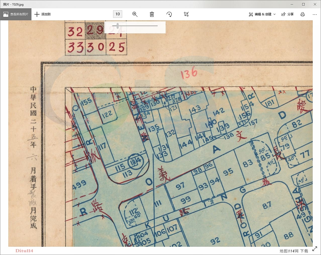Maximize the Photos window
This screenshot has height=255, width=321.
tap(303, 4)
